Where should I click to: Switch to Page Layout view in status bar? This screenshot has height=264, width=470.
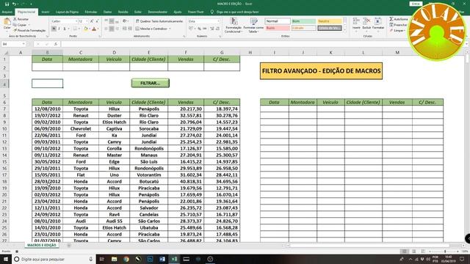click(413, 252)
